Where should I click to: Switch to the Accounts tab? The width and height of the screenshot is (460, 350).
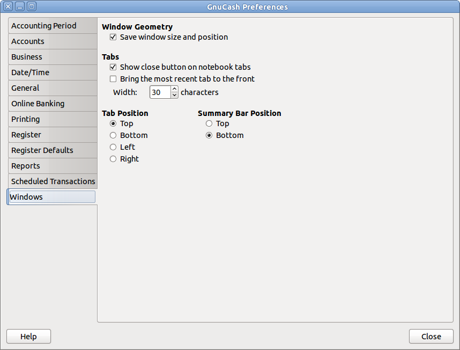tap(53, 41)
